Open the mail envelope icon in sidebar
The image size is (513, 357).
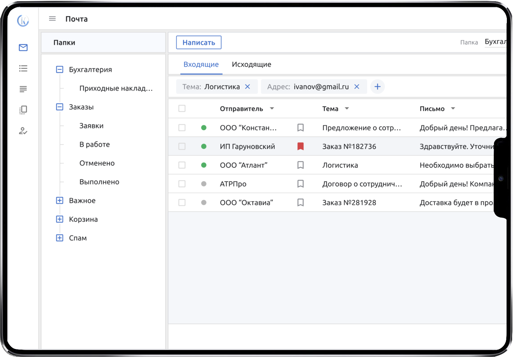(x=23, y=47)
